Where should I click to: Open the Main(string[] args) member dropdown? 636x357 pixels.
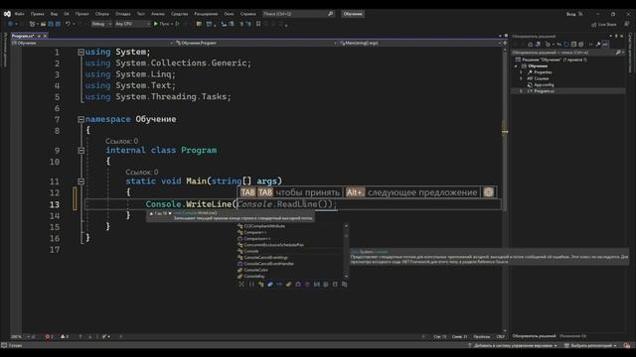[x=419, y=43]
